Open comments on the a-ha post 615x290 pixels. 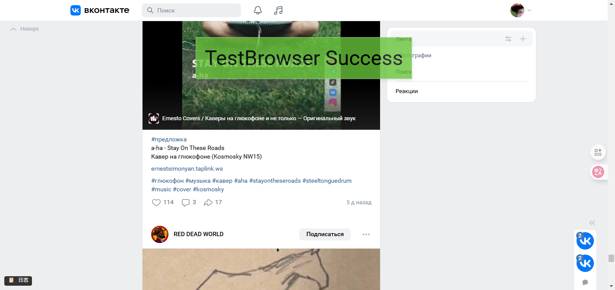pos(186,203)
